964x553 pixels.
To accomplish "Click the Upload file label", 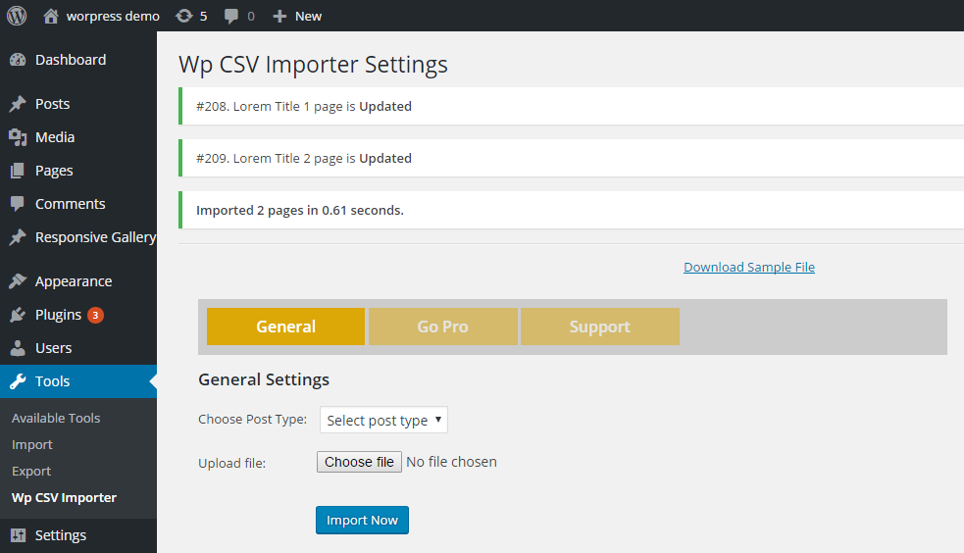I will click(231, 464).
